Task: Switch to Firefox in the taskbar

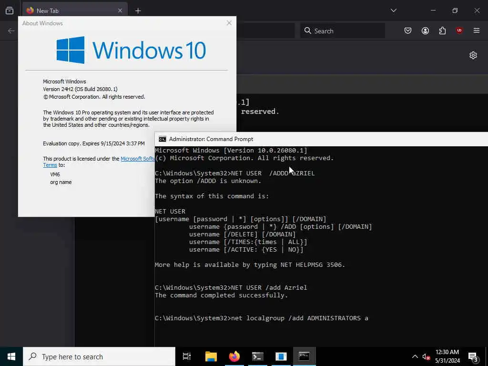Action: pos(234,356)
